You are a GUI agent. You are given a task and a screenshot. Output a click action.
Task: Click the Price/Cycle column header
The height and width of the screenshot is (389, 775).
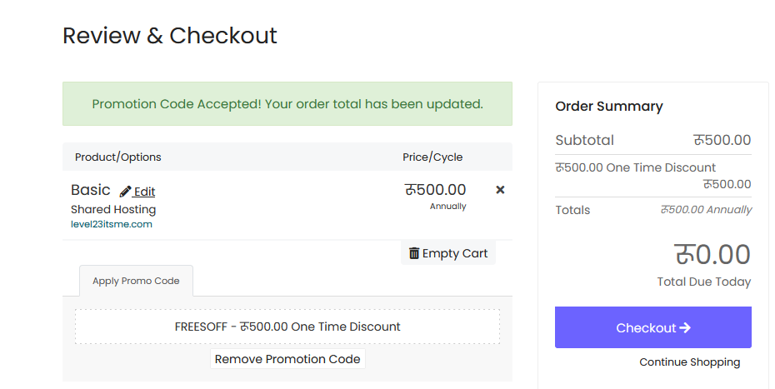click(x=432, y=157)
